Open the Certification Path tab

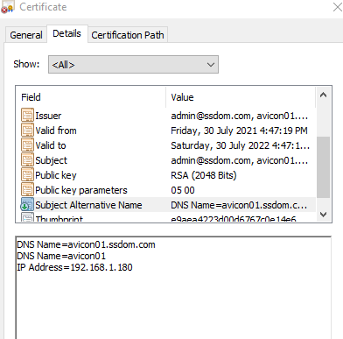point(128,35)
